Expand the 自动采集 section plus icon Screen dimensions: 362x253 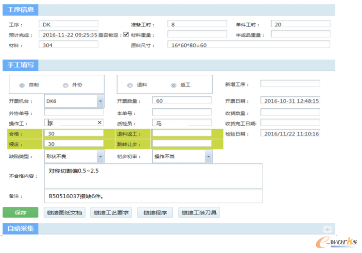coord(328,229)
